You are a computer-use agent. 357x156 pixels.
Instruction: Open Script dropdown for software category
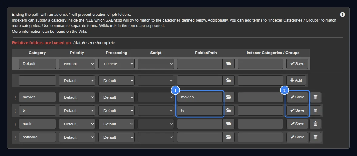coord(156,137)
